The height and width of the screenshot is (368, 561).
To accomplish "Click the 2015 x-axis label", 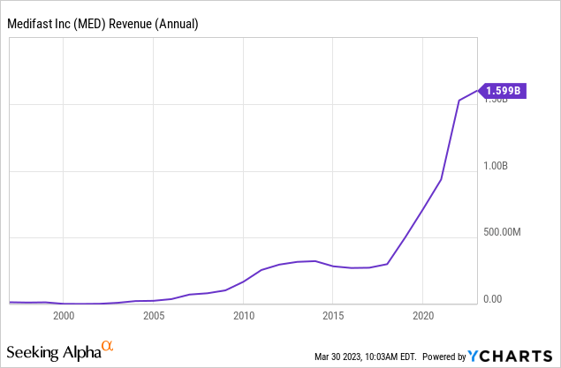I will tap(333, 316).
